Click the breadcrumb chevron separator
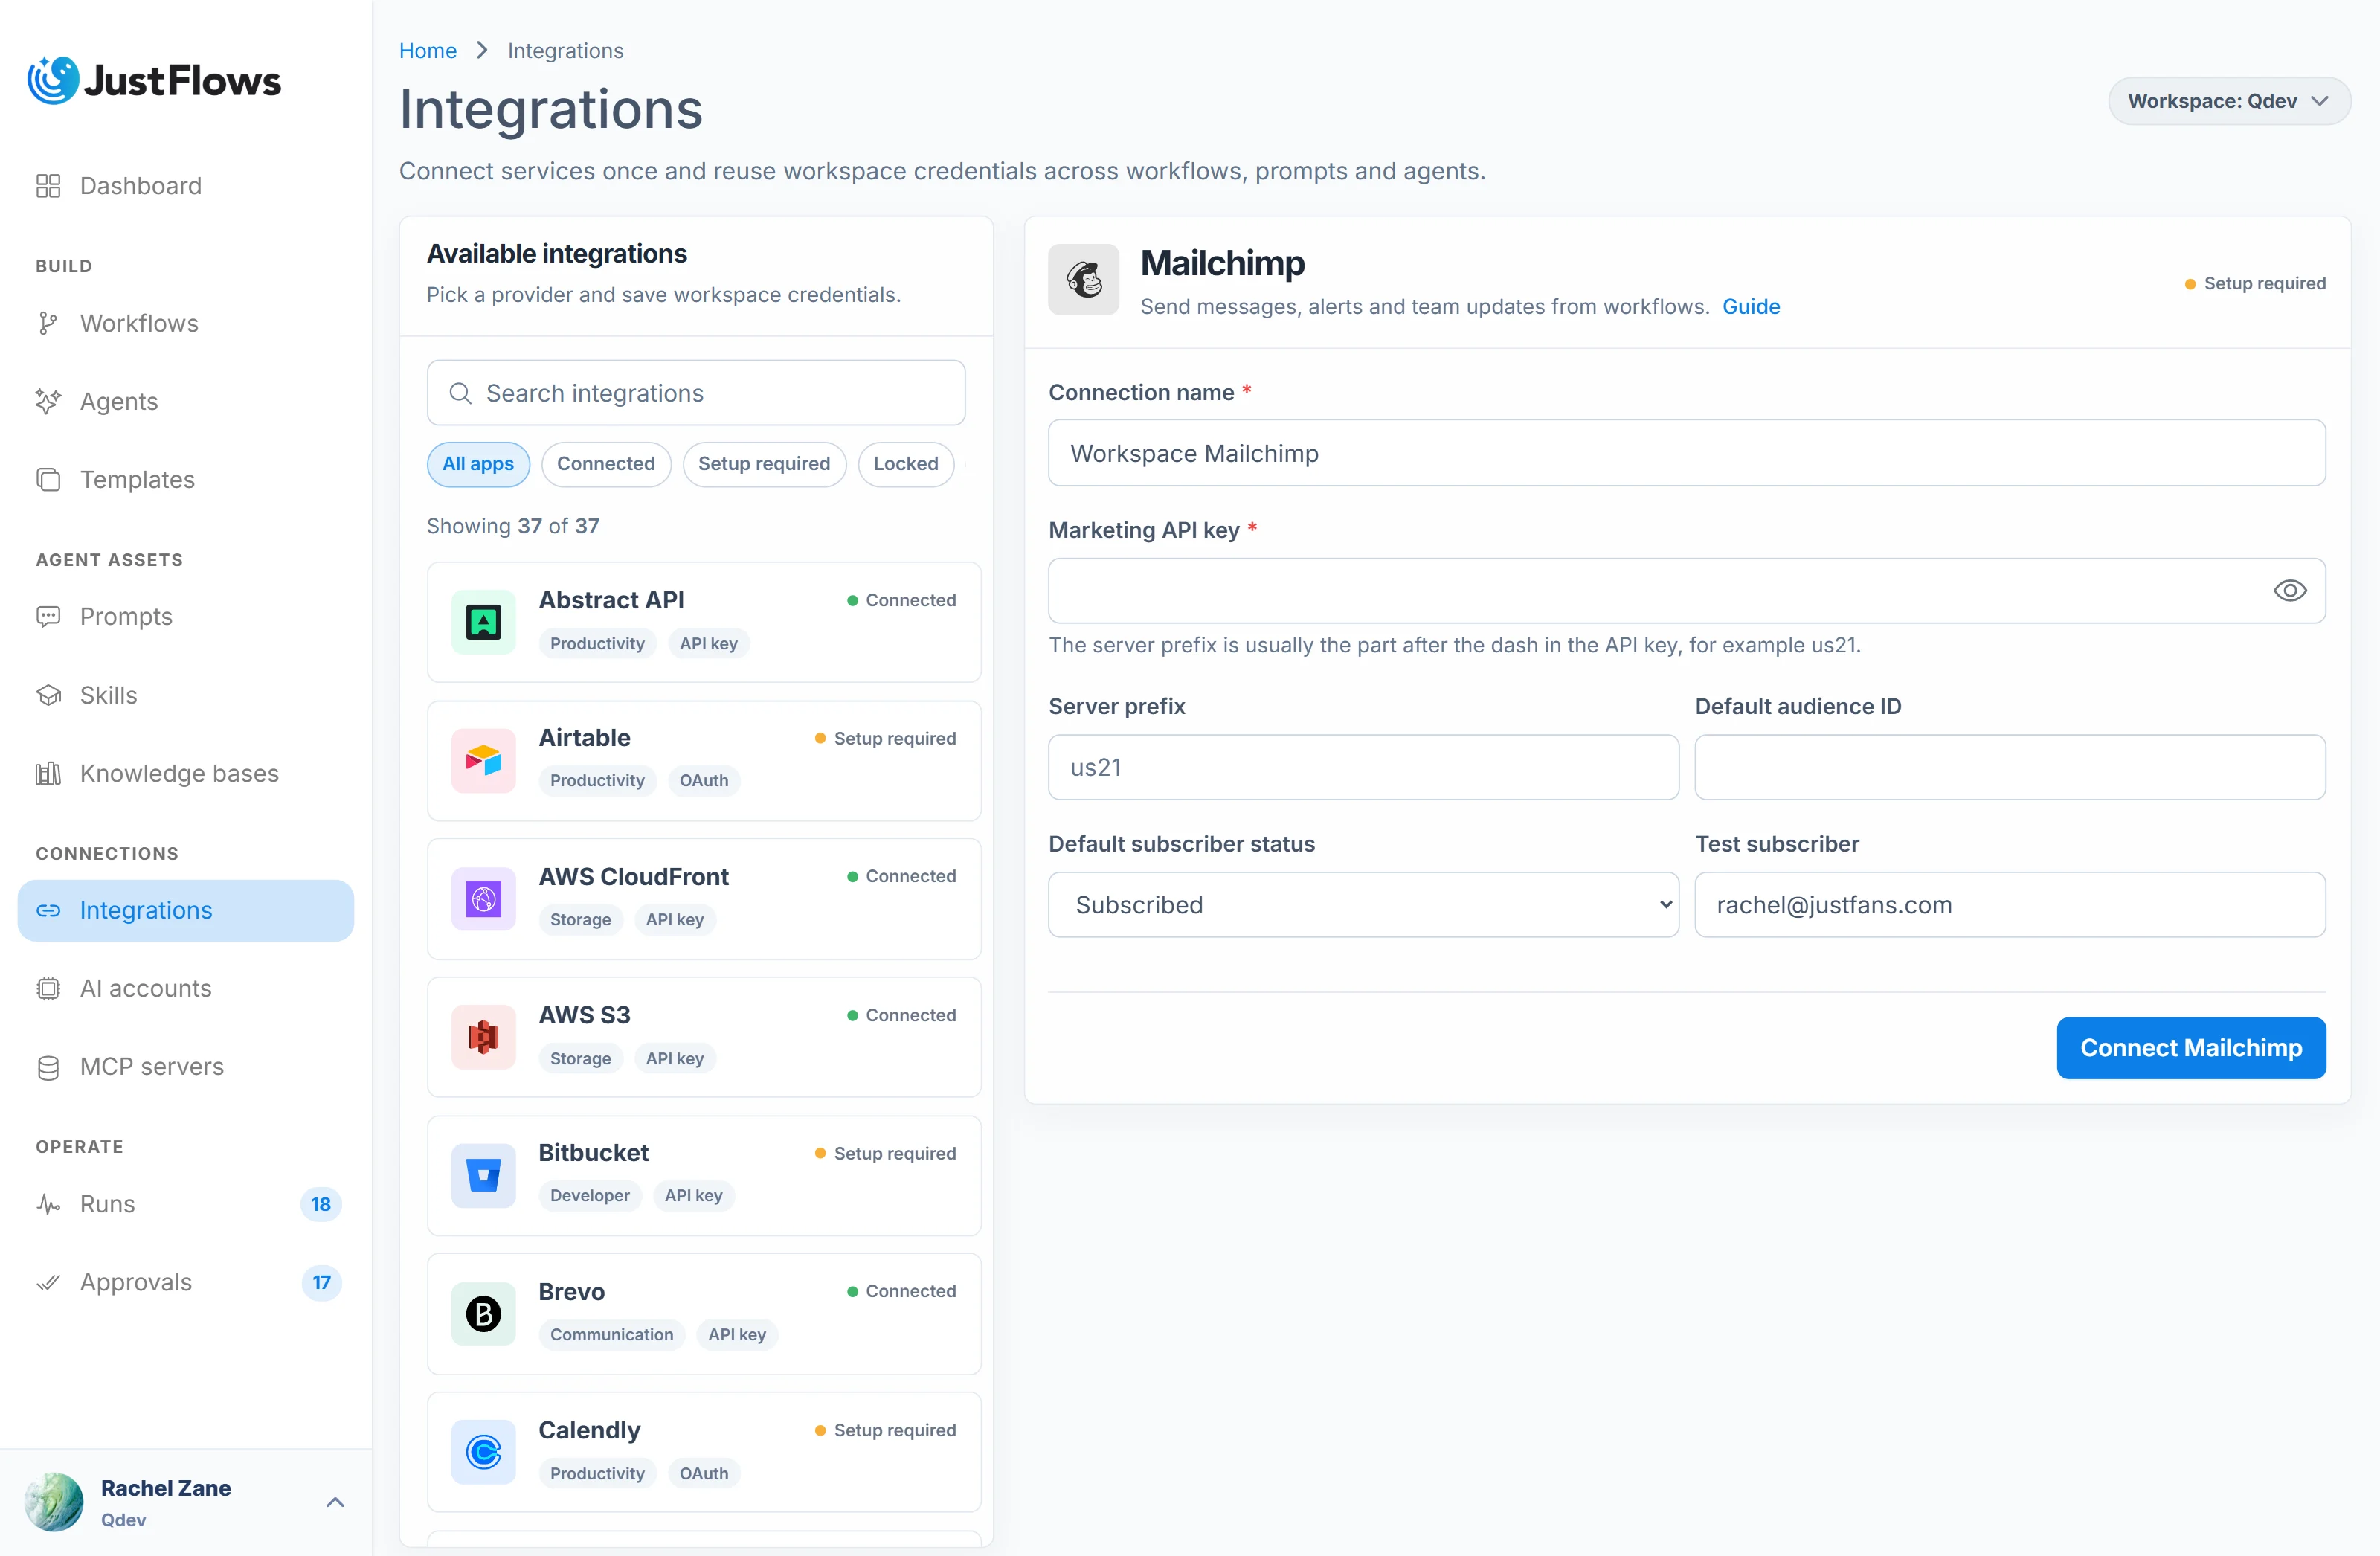The height and width of the screenshot is (1556, 2380). [482, 50]
